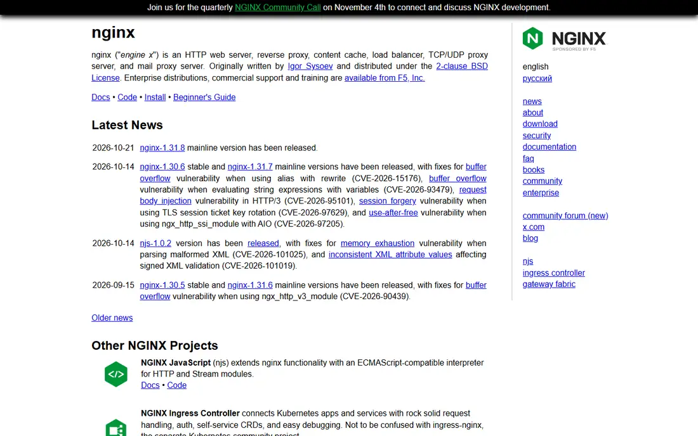Open the 2-clause BSD License link
The image size is (698, 436).
click(x=461, y=66)
